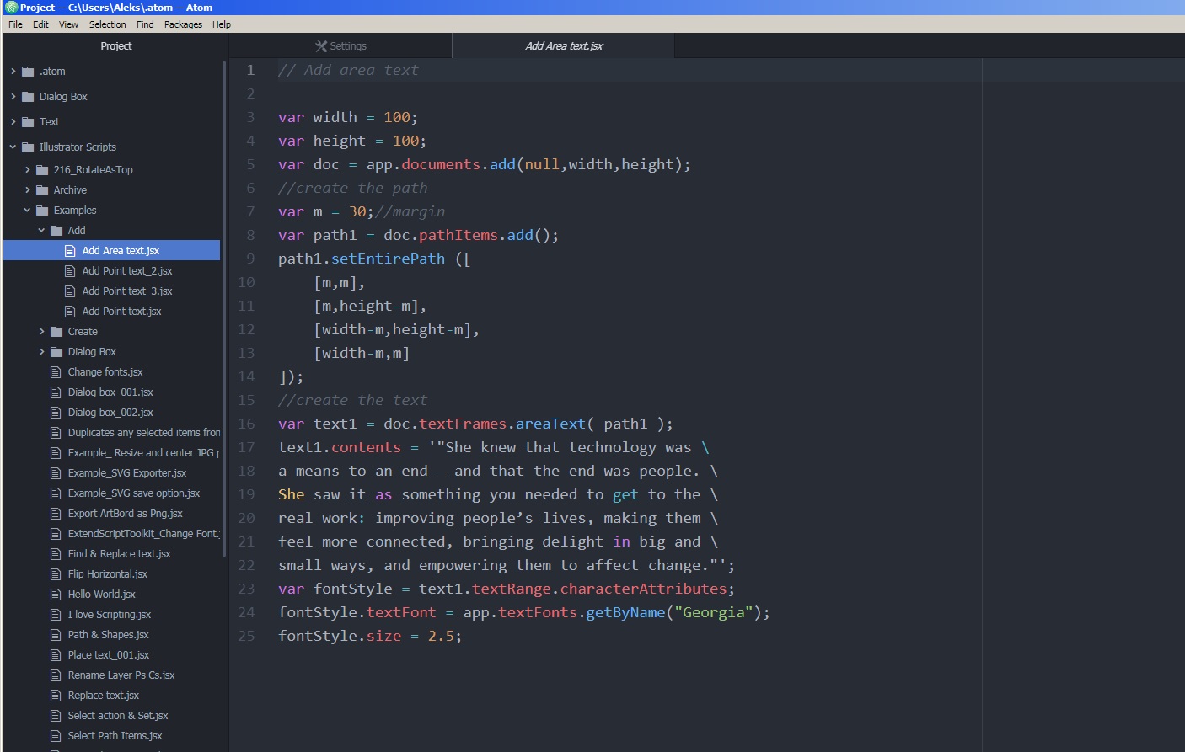Collapse the Add folder arrow
Image resolution: width=1185 pixels, height=752 pixels.
click(x=42, y=231)
